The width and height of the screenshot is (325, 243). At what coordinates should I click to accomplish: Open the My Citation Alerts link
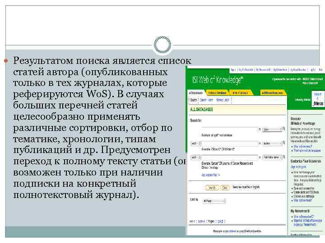[x=280, y=70]
